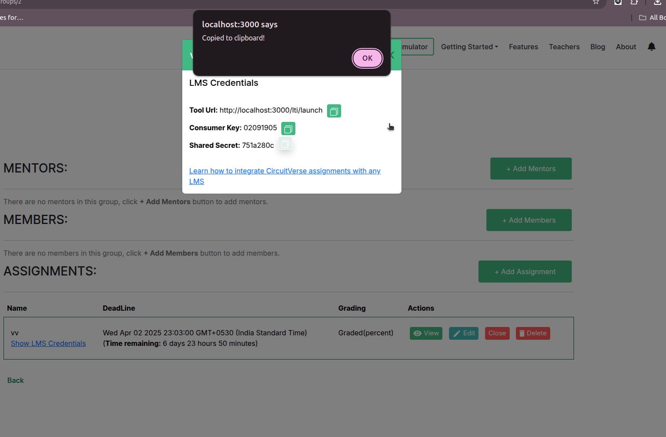Open the browser downloads icon
Image resolution: width=666 pixels, height=437 pixels.
(657, 2)
